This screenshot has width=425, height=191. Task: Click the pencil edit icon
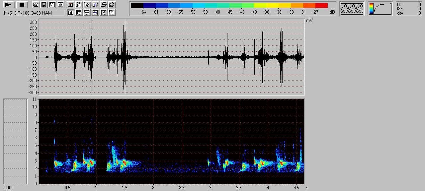coord(112,13)
